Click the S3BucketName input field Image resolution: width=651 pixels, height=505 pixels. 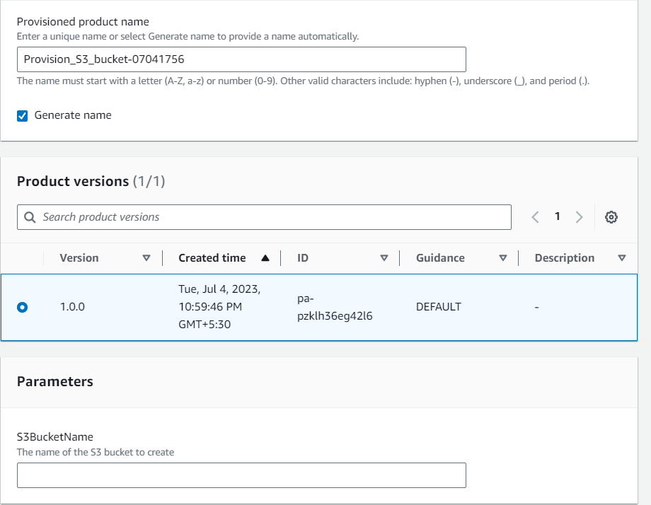click(x=241, y=475)
